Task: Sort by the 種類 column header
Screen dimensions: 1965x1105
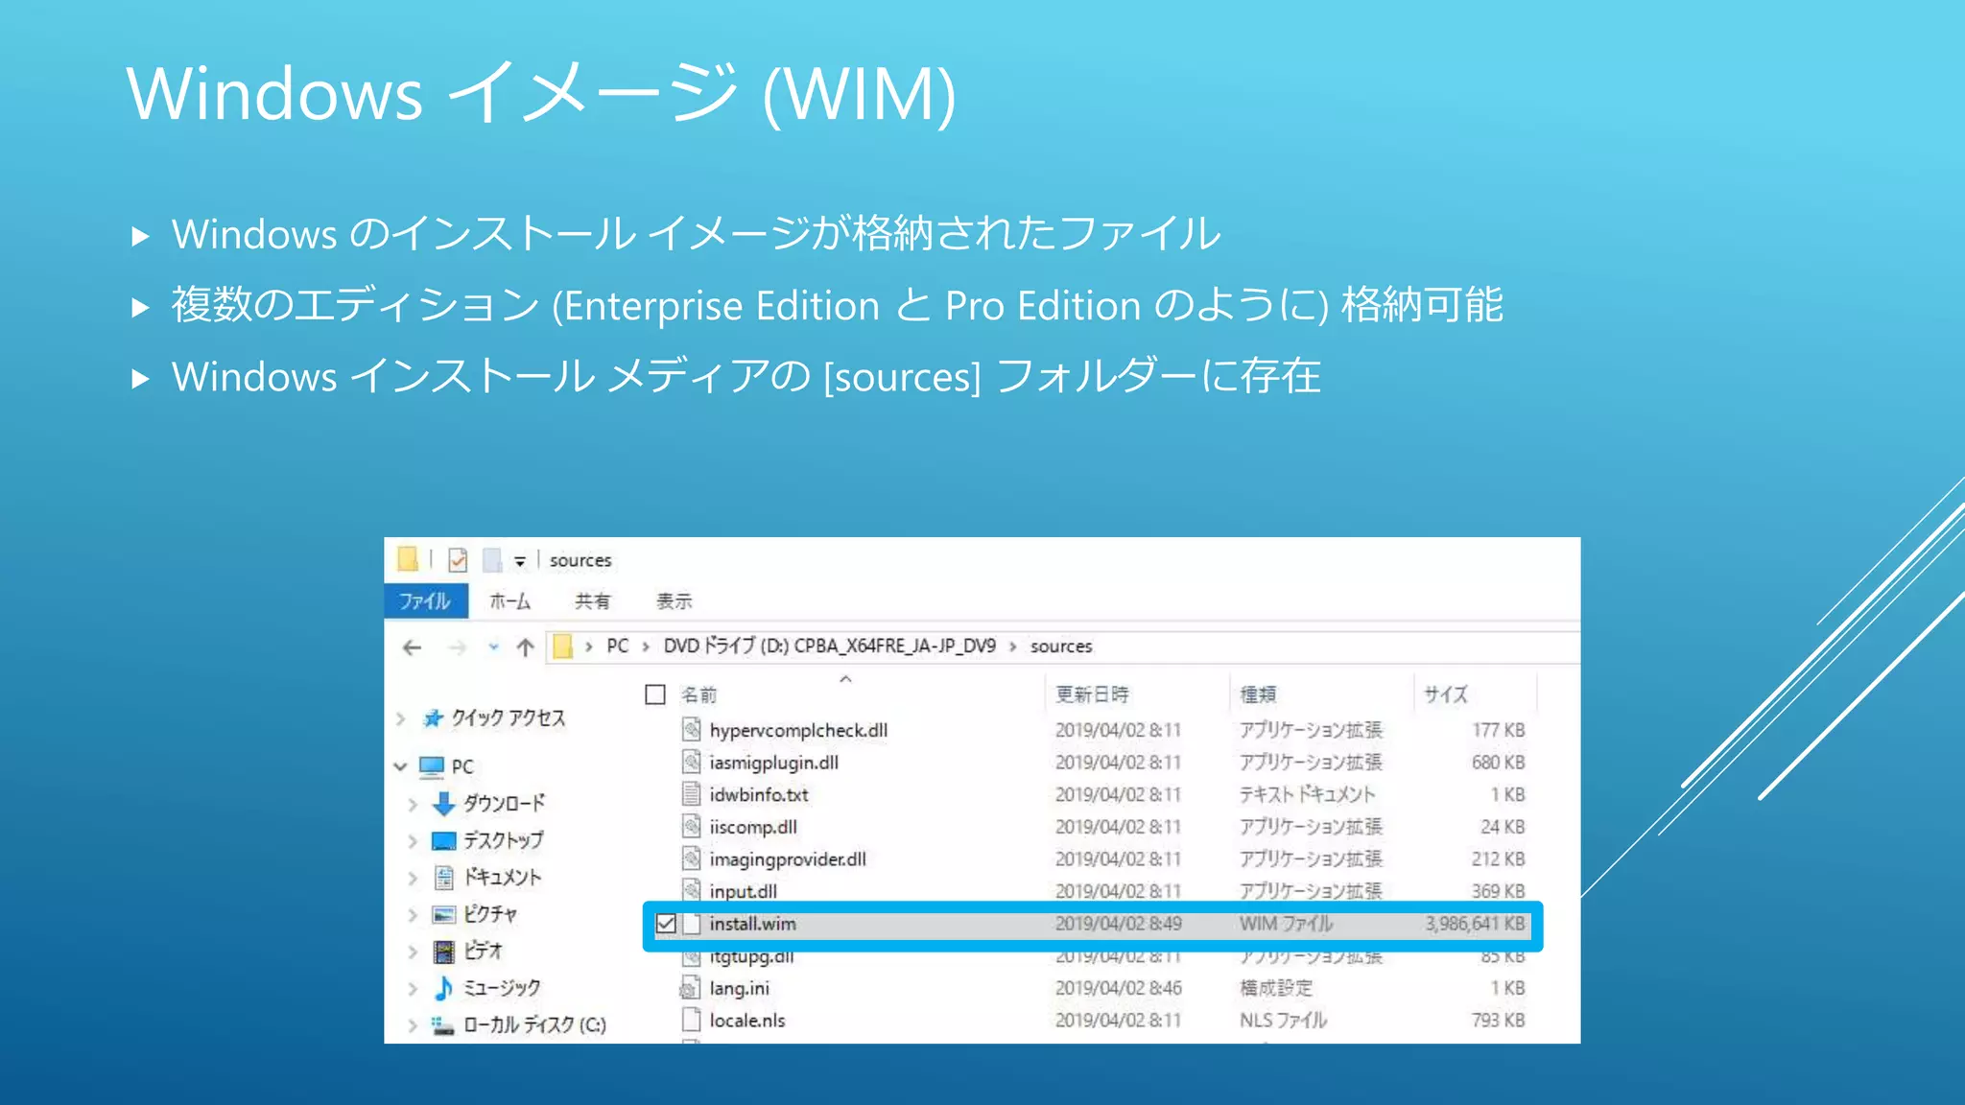Action: [x=1258, y=694]
